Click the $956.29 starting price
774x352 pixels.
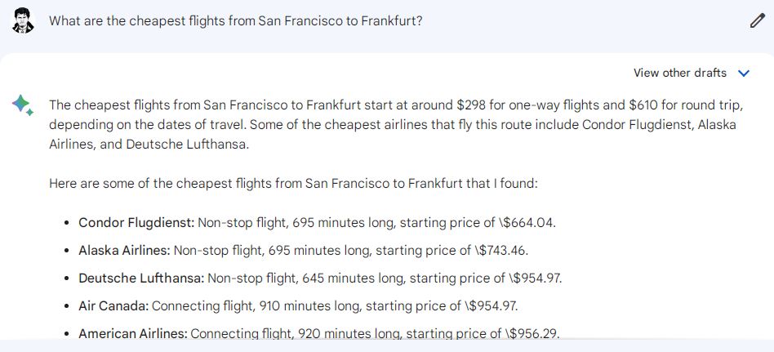[x=532, y=334]
